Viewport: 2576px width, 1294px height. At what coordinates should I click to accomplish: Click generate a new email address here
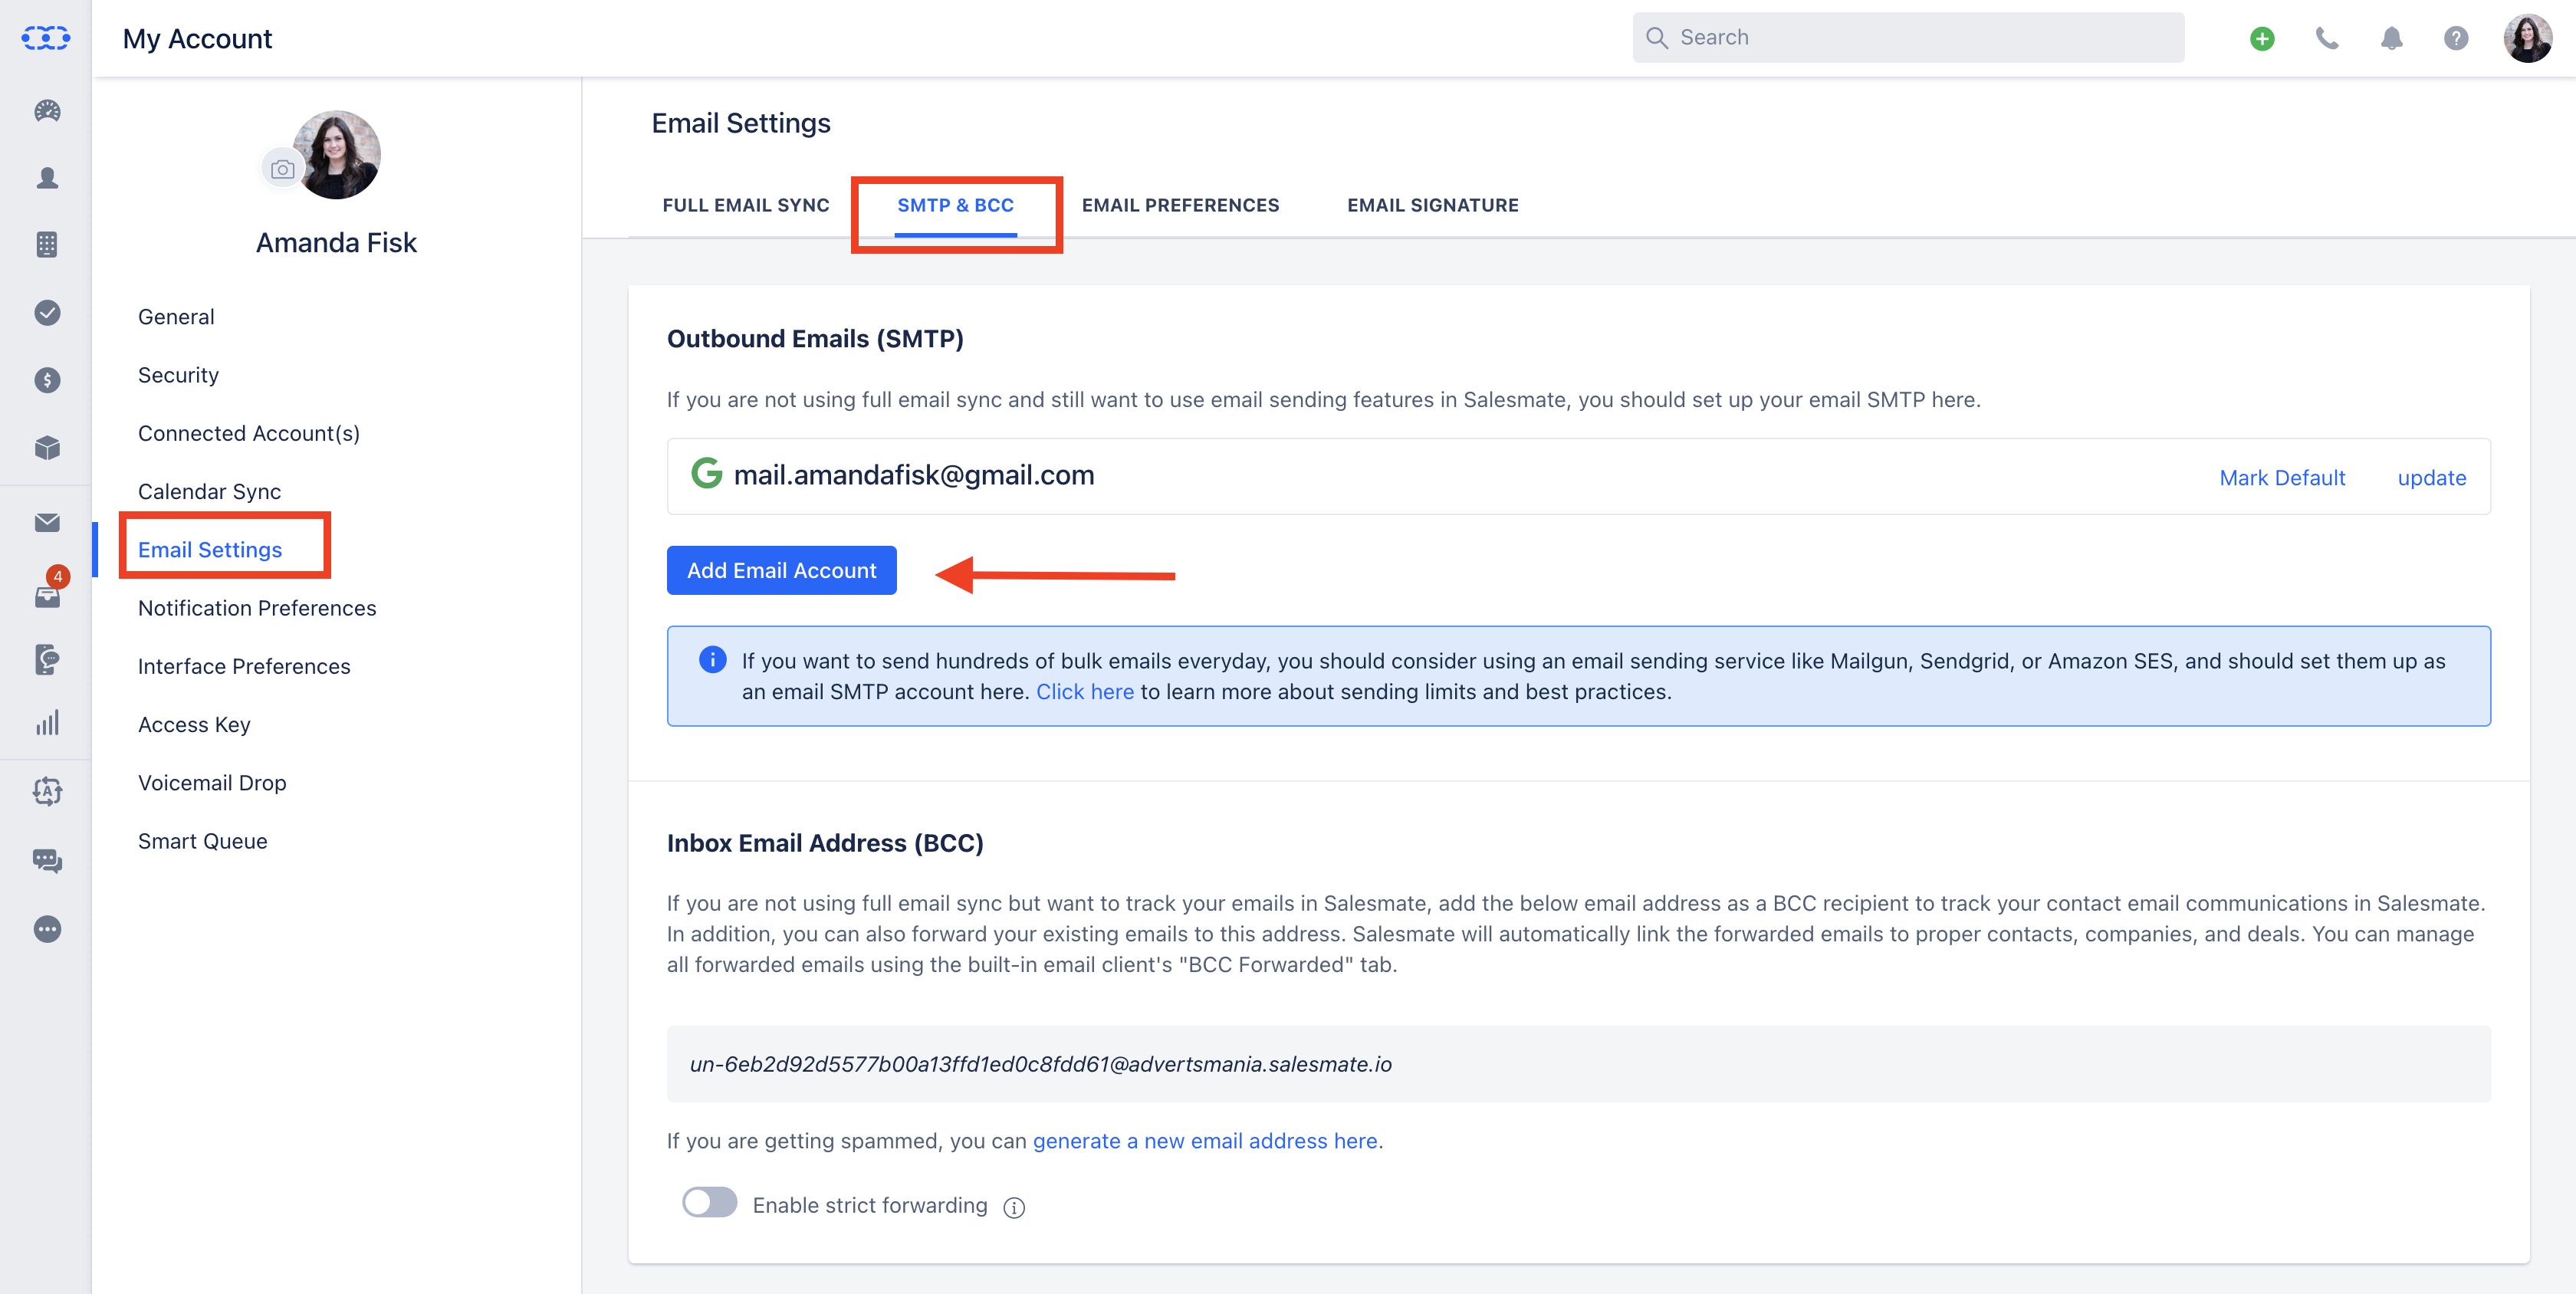(1205, 1141)
